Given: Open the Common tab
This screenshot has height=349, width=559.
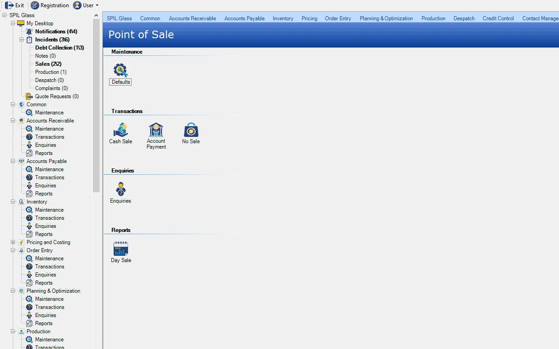Looking at the screenshot, I should point(150,18).
